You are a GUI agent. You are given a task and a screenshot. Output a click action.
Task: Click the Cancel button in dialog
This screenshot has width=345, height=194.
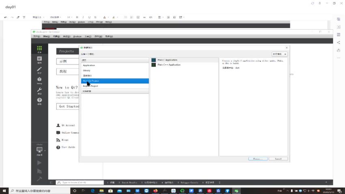pyautogui.click(x=278, y=159)
